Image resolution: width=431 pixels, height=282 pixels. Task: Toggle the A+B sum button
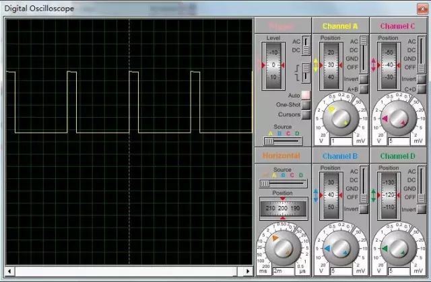pyautogui.click(x=364, y=89)
